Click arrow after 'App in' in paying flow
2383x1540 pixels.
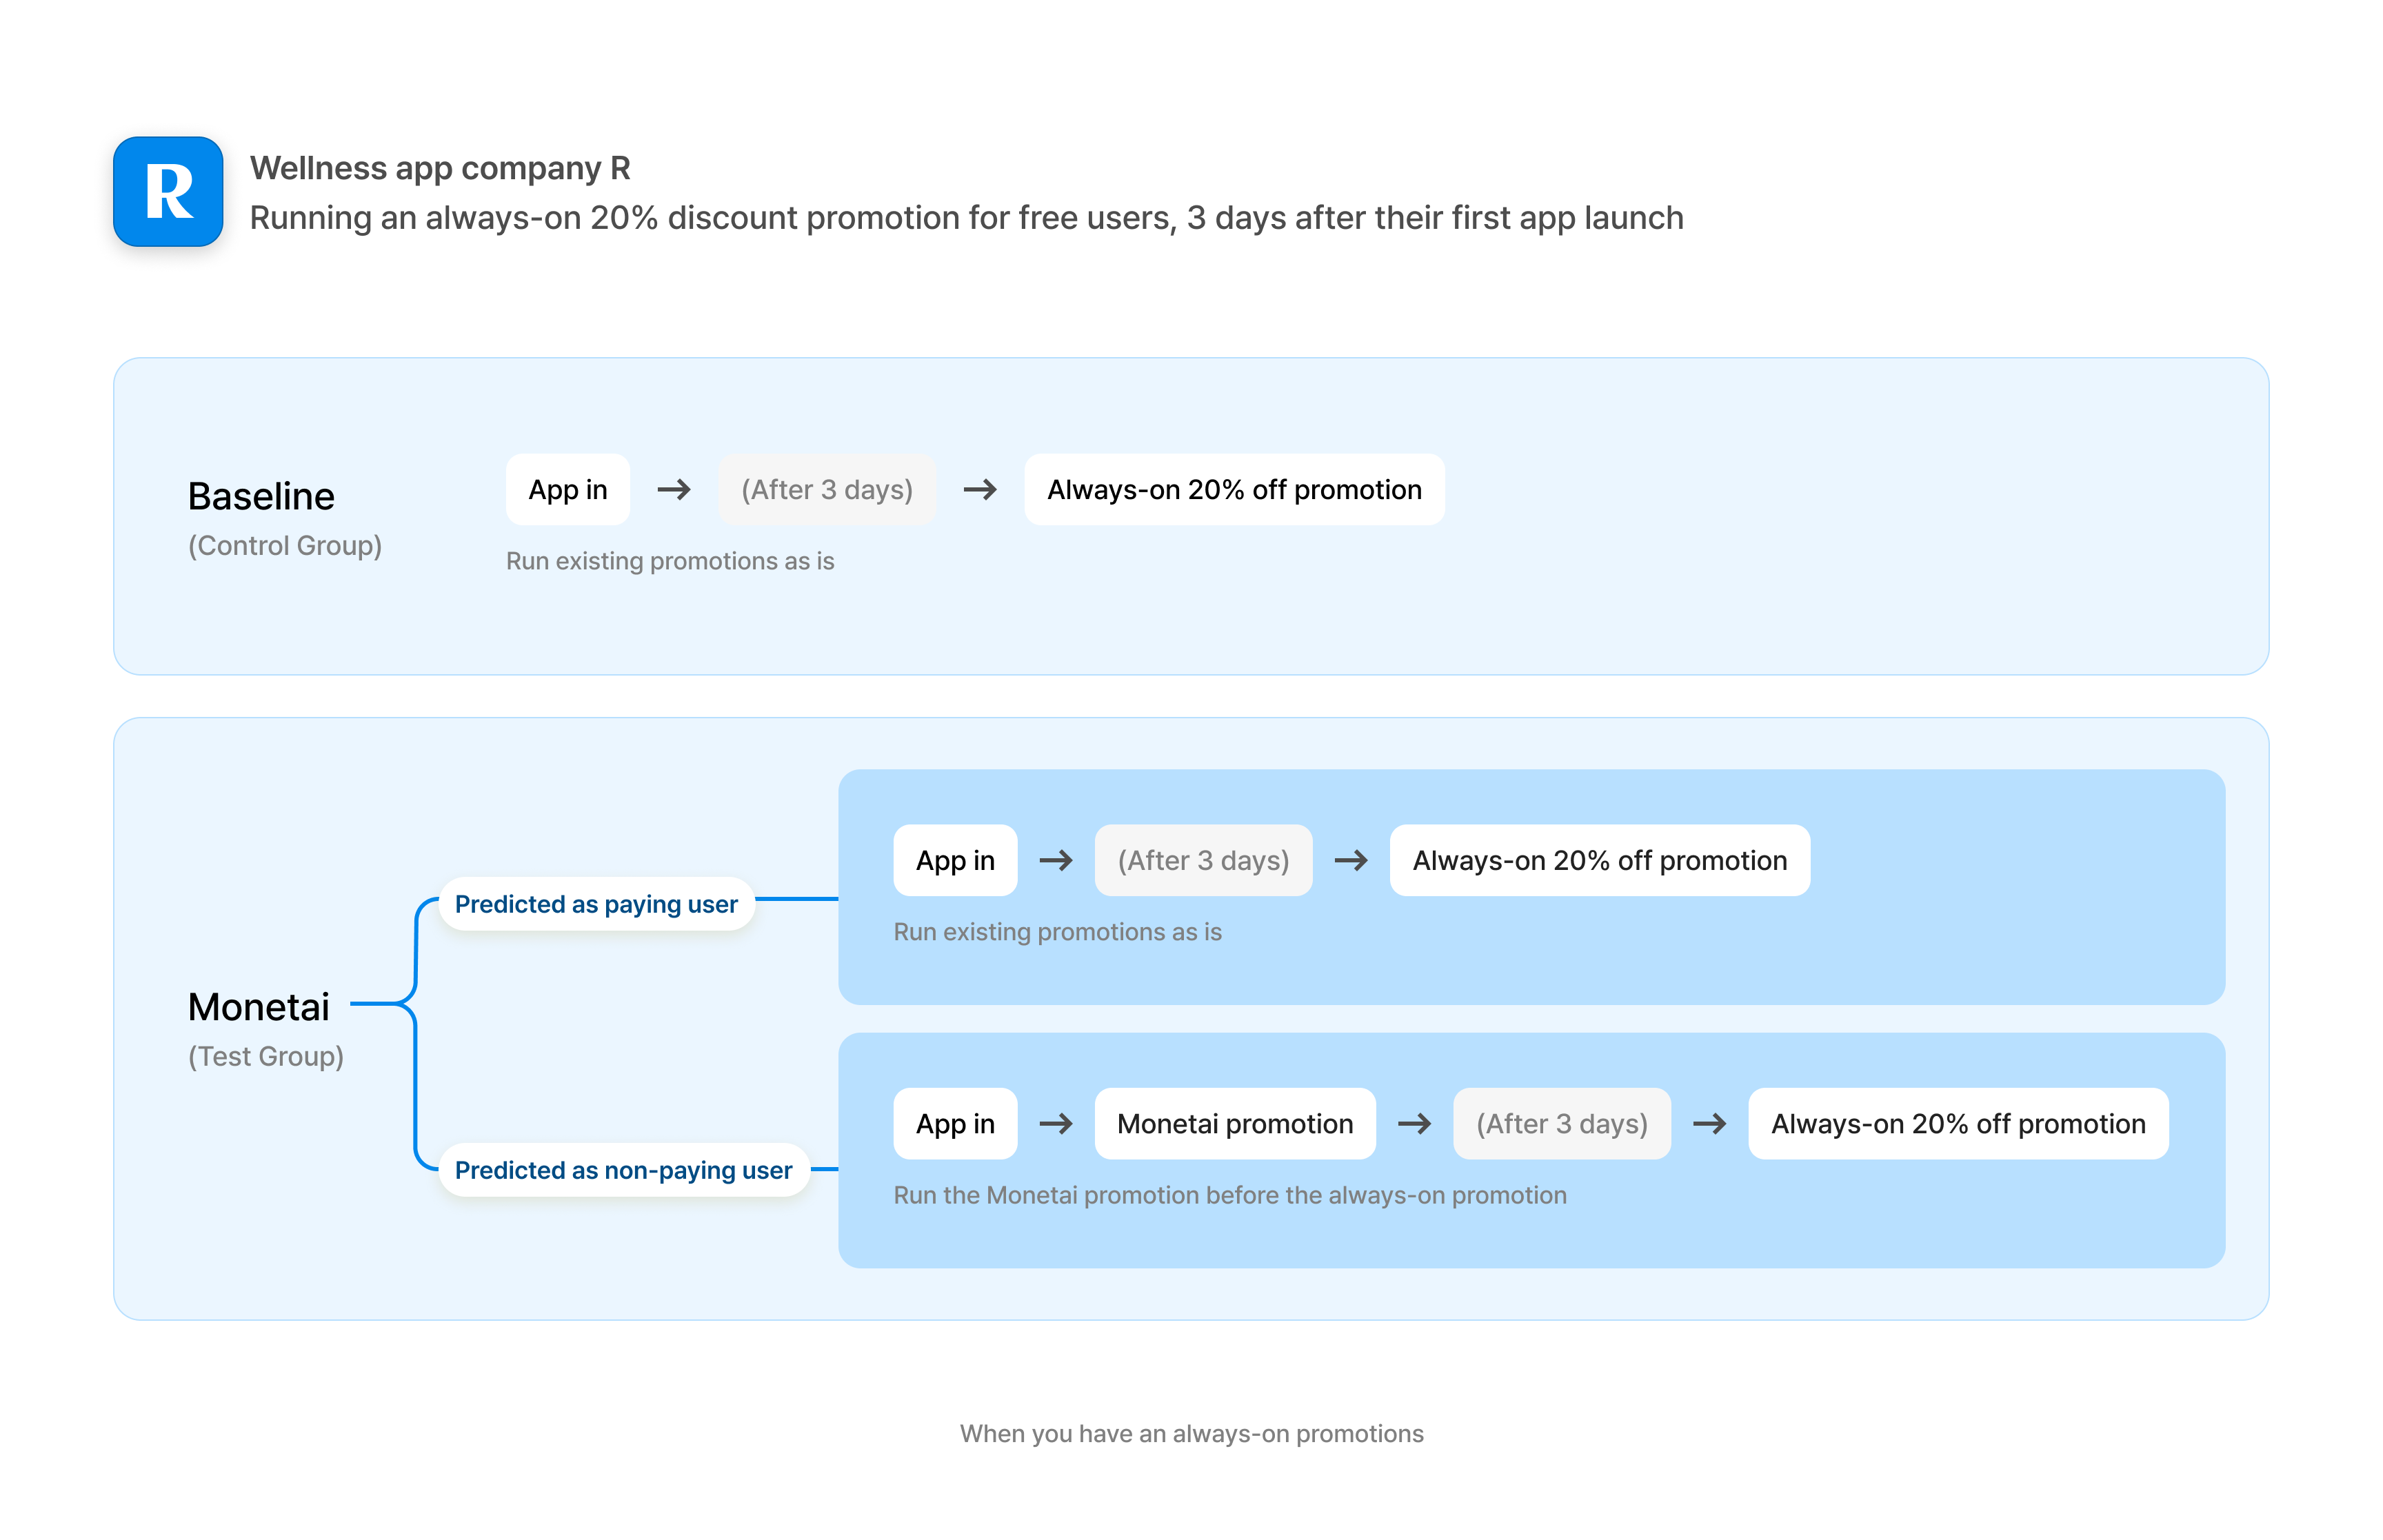point(1056,861)
